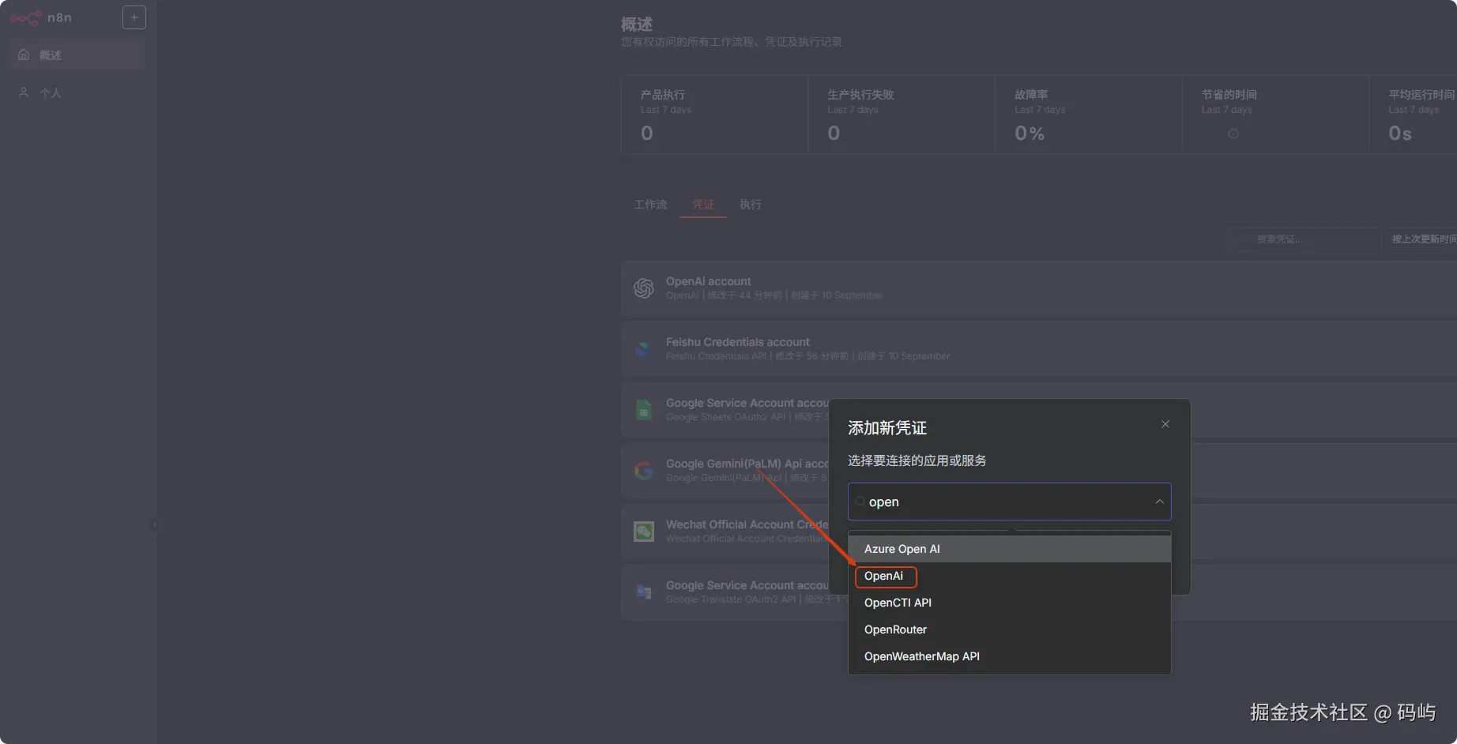Open the Google Sheets OAuth2 service account credential

725,410
